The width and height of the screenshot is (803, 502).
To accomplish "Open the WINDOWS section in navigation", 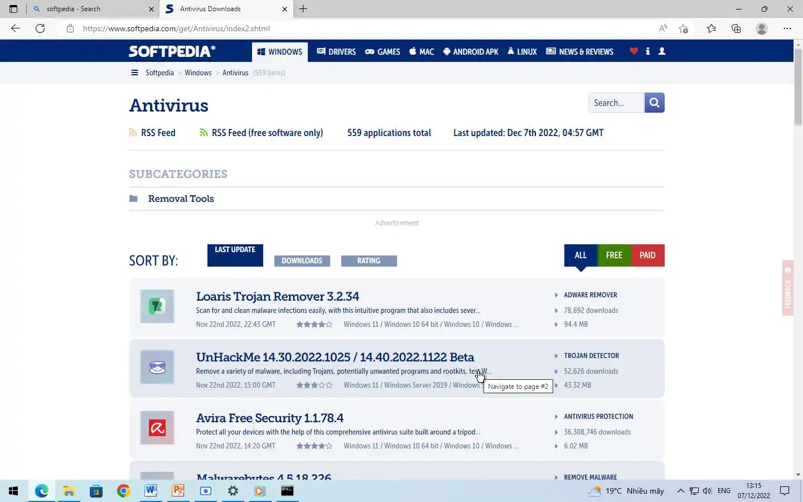I will pos(280,51).
